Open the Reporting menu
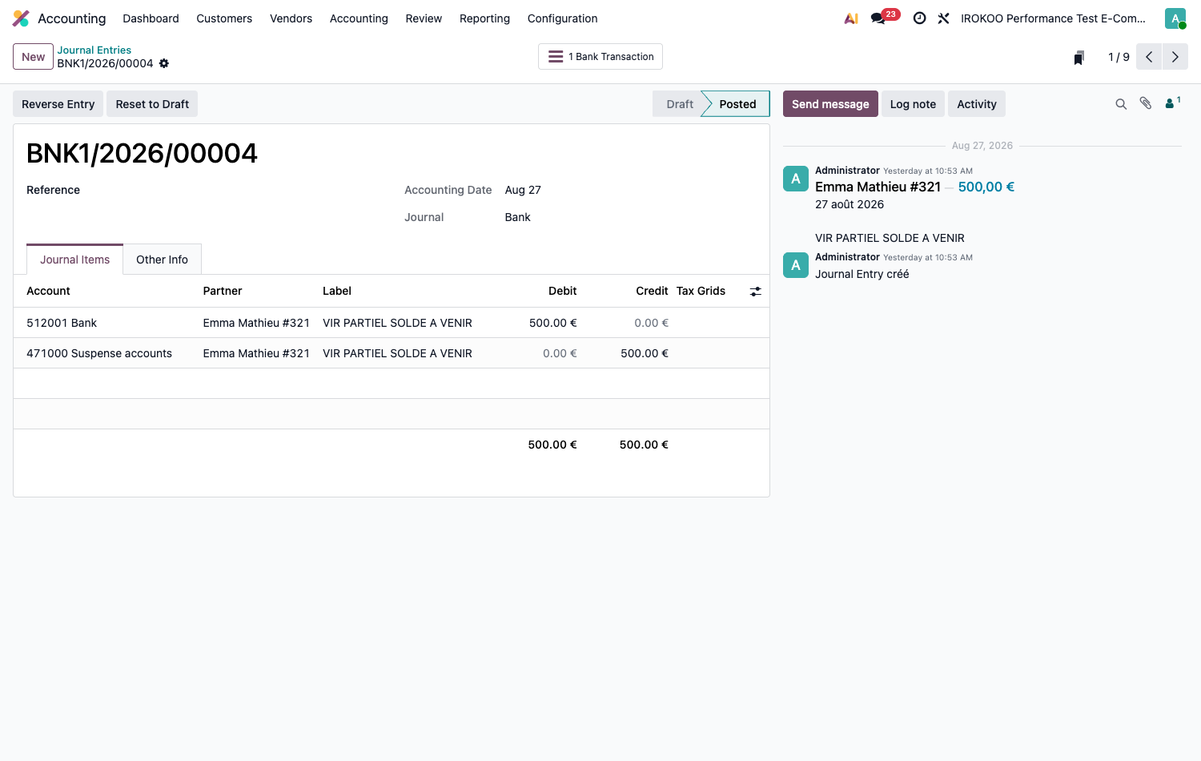Image resolution: width=1201 pixels, height=761 pixels. coord(484,18)
